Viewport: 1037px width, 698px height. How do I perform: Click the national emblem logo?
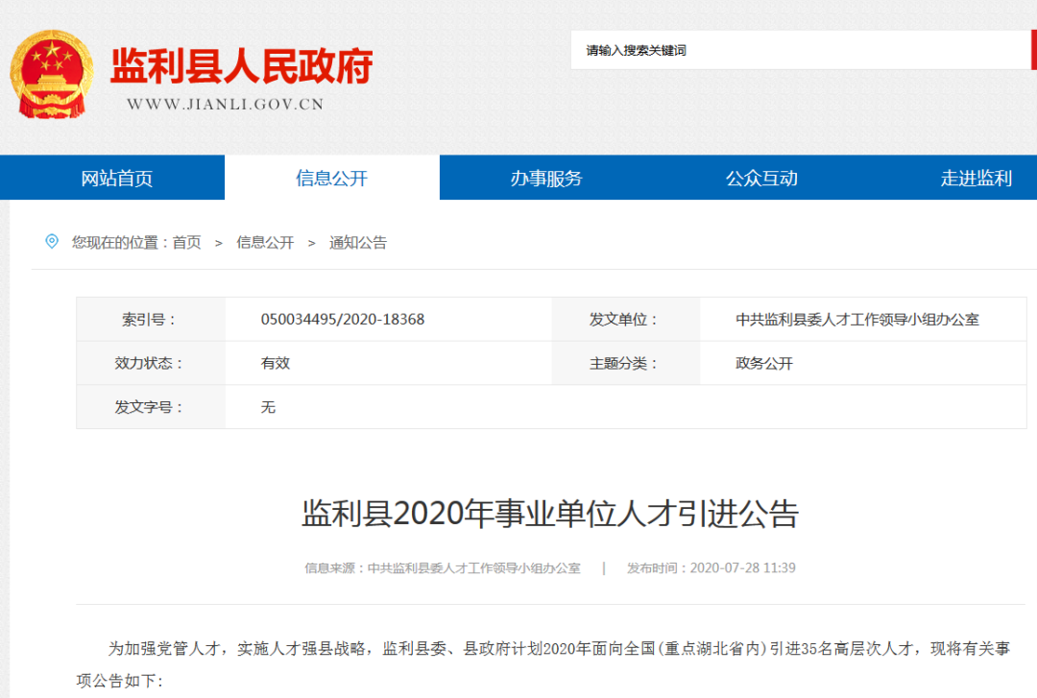pyautogui.click(x=53, y=77)
